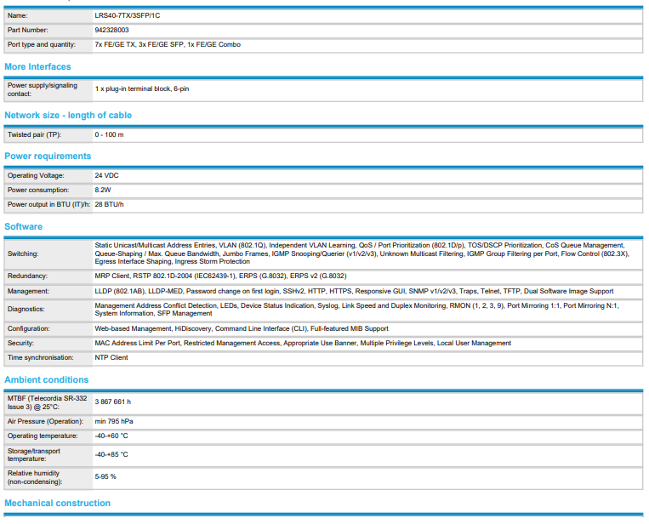Select the product name LRS40-7TX/3SFP/1C
The height and width of the screenshot is (524, 649).
127,15
